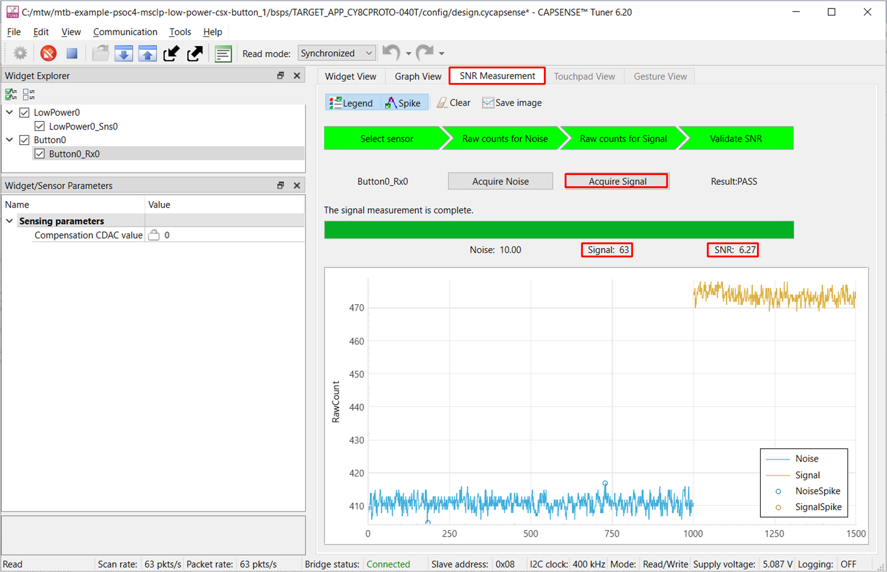Switch to the Graph View tab
This screenshot has height=572, width=887.
click(418, 76)
